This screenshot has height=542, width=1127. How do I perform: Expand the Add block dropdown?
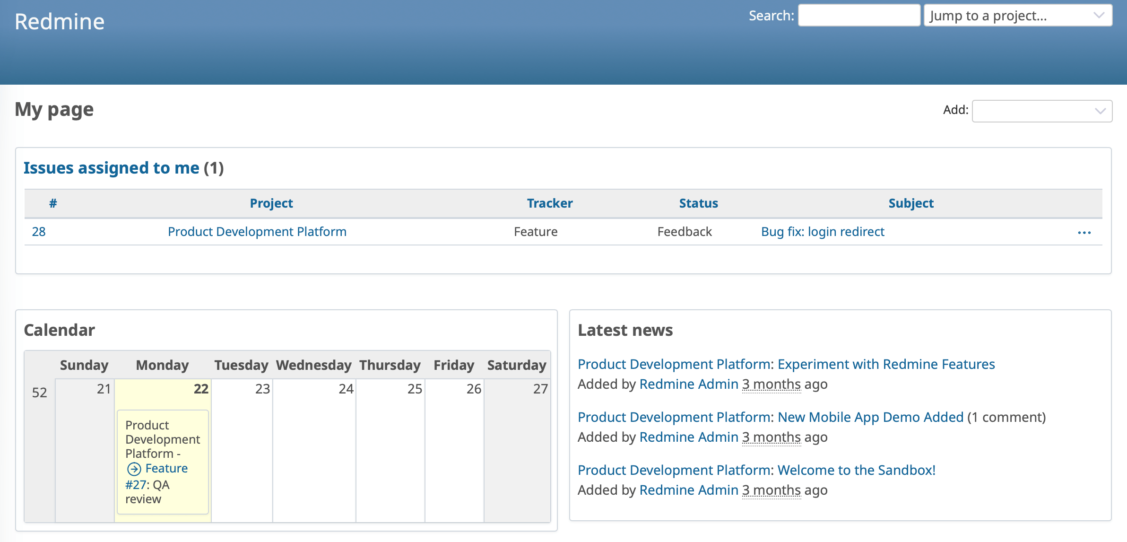click(1041, 111)
